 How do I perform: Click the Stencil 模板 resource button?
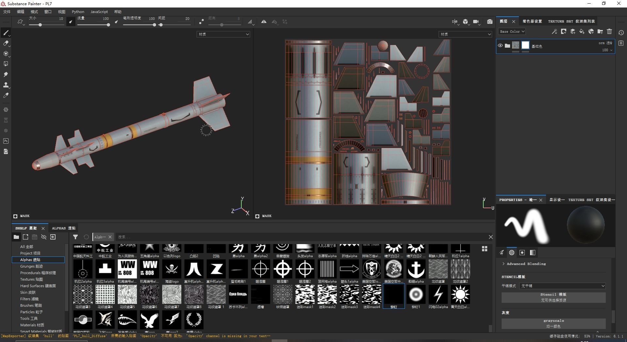(554, 297)
